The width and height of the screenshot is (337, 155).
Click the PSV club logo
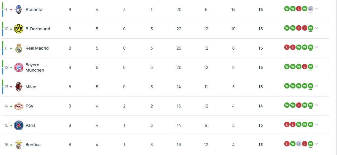[19, 106]
